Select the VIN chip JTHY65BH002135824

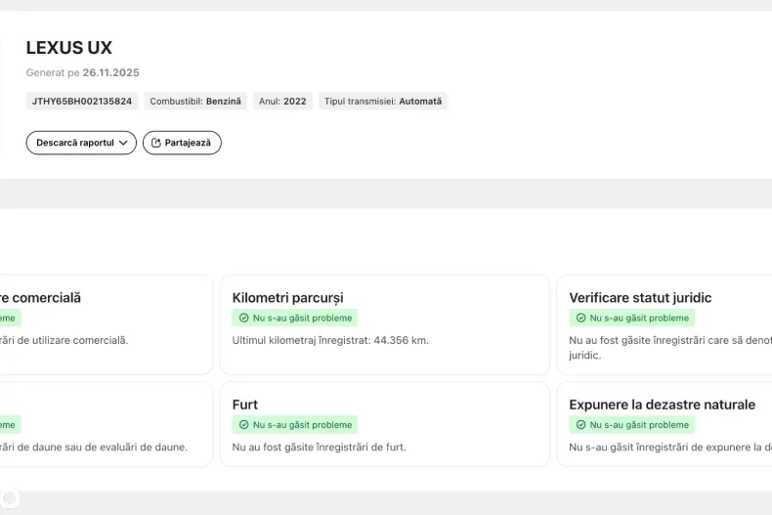click(82, 101)
